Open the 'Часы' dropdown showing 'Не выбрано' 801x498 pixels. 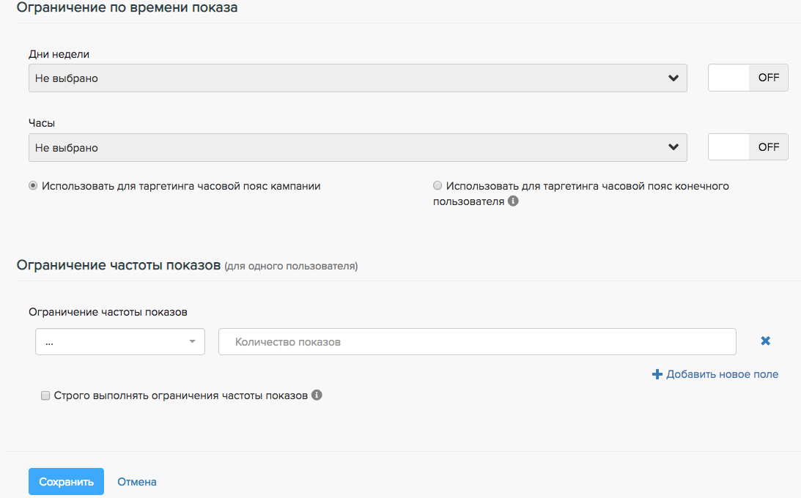[344, 148]
